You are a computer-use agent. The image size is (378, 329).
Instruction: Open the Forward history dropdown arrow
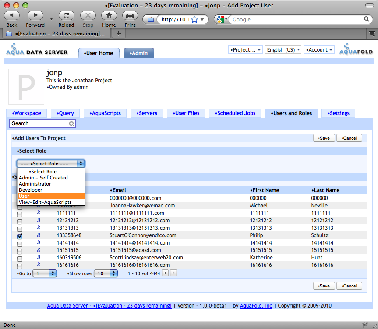click(x=51, y=19)
